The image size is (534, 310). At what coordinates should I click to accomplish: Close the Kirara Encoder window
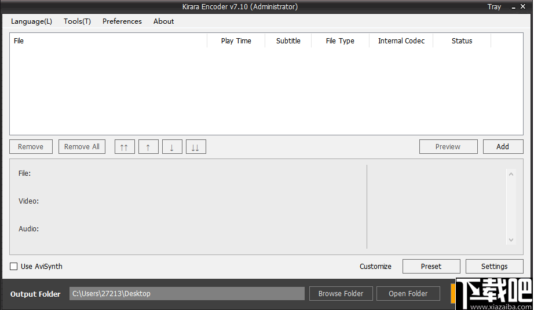pyautogui.click(x=523, y=6)
